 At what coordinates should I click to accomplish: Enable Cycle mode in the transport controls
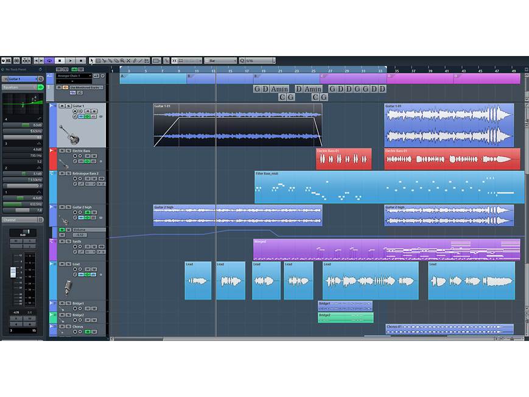tap(49, 60)
